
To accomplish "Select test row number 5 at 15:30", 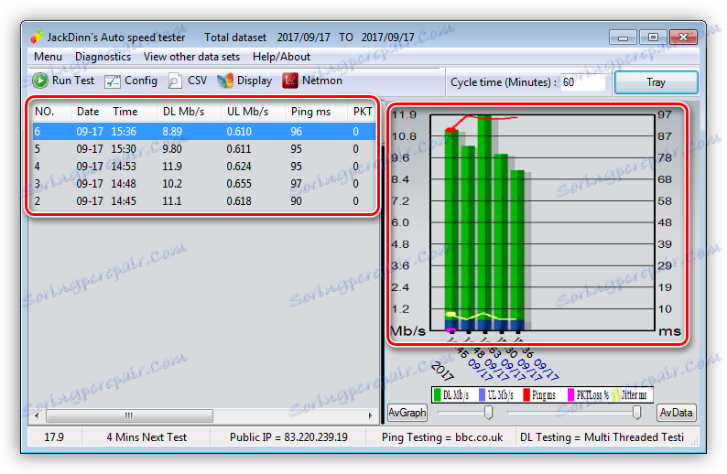I will tap(204, 149).
